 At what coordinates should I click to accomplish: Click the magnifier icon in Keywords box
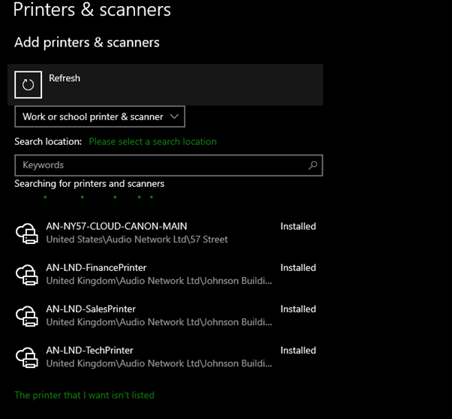313,165
